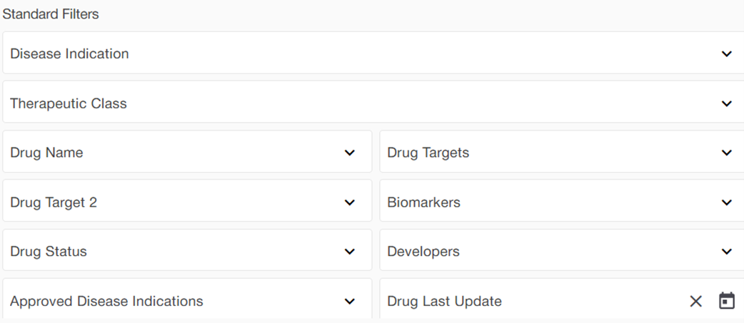The height and width of the screenshot is (323, 744).
Task: Open the Drug Last Update calendar picker
Action: click(x=726, y=301)
